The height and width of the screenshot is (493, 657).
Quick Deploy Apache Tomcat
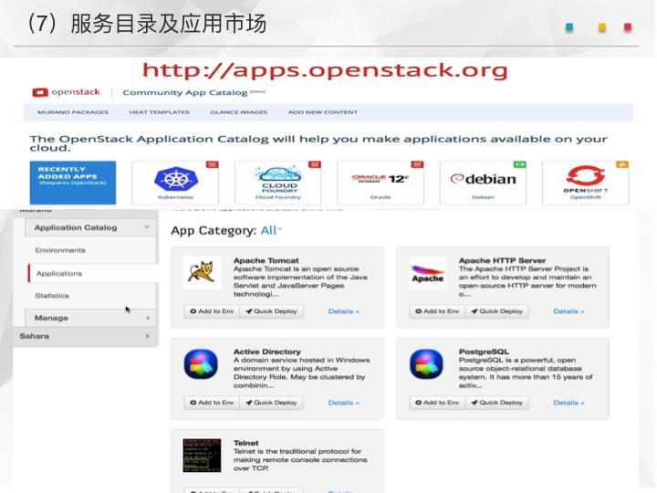click(x=272, y=311)
